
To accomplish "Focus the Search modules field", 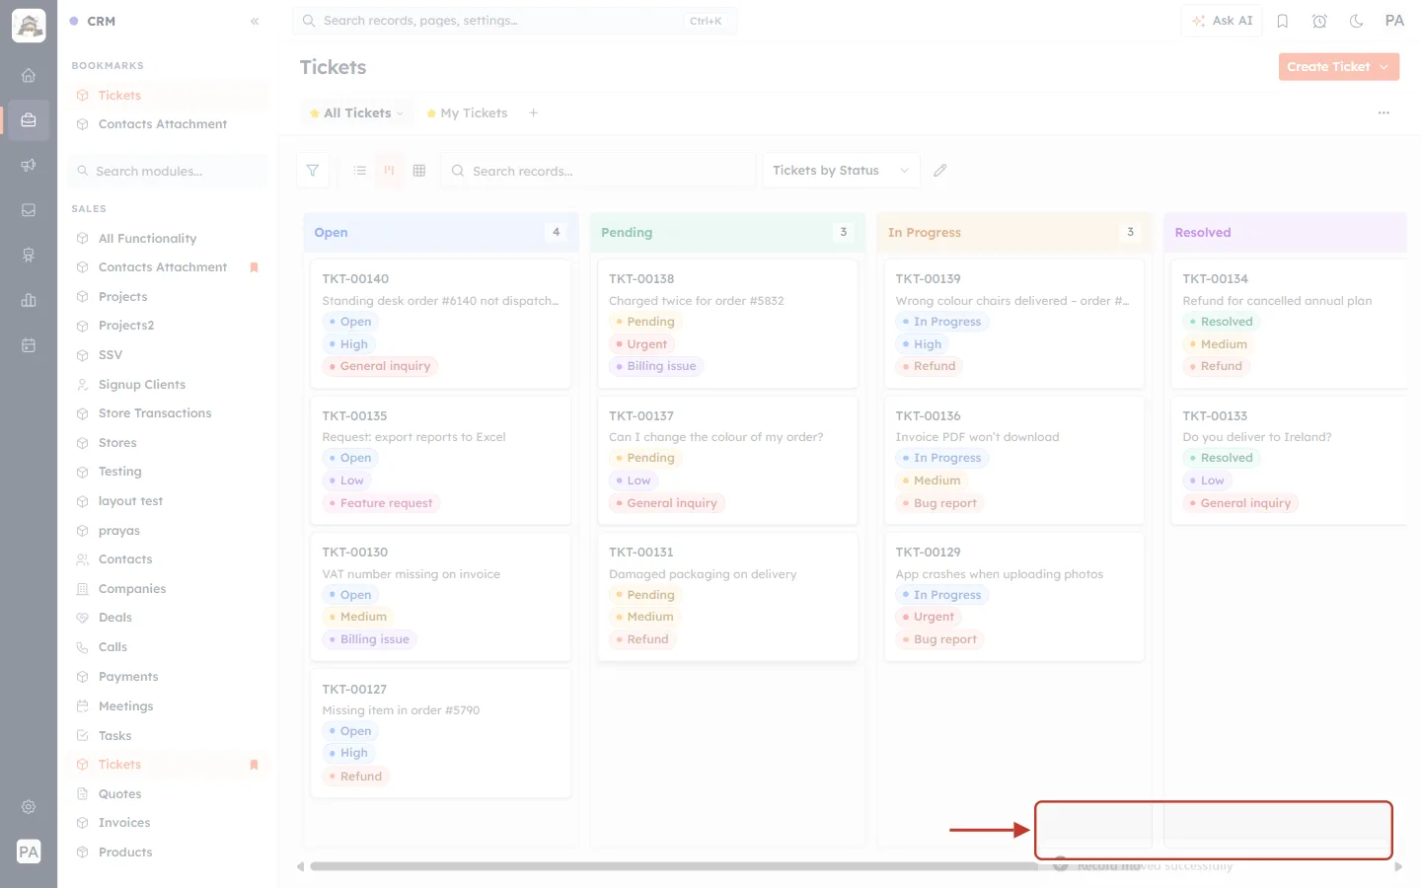I will click(170, 171).
